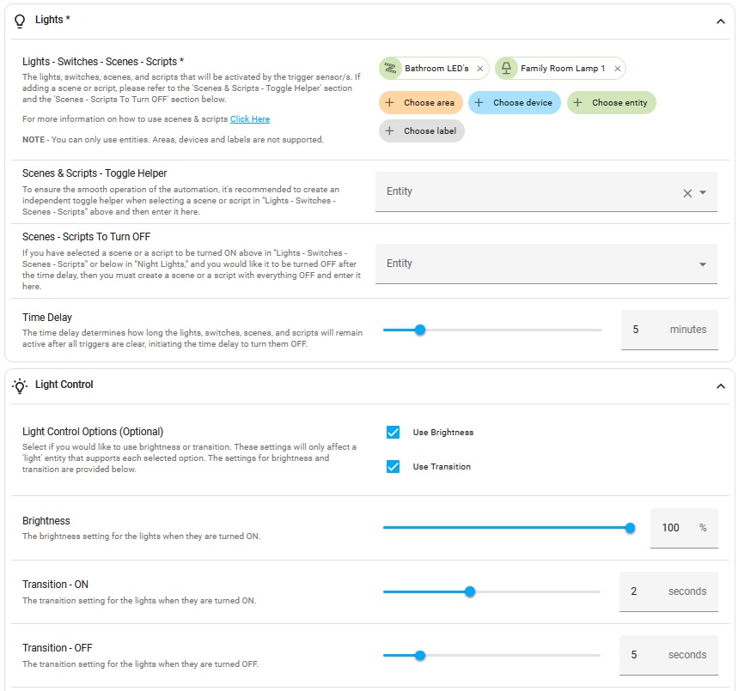
Task: Remove Family Room Lamp 1 chip
Action: point(617,69)
